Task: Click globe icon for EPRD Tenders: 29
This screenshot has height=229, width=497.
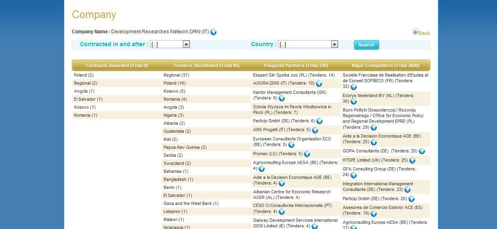Action: coord(374,128)
